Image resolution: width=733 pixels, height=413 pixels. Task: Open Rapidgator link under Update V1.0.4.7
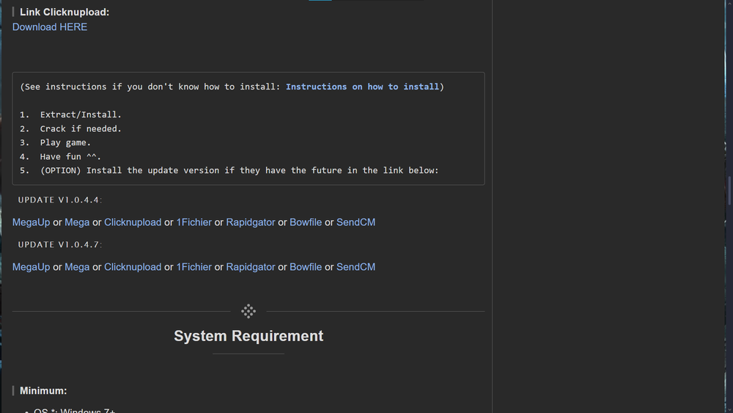(x=251, y=267)
